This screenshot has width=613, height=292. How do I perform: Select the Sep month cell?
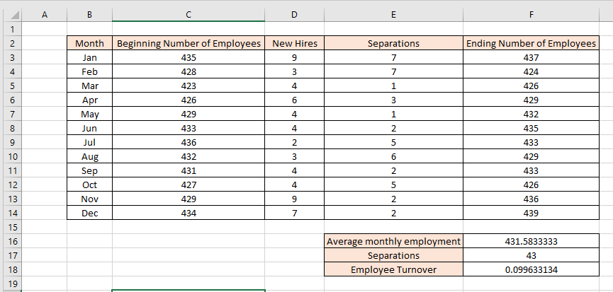click(89, 170)
